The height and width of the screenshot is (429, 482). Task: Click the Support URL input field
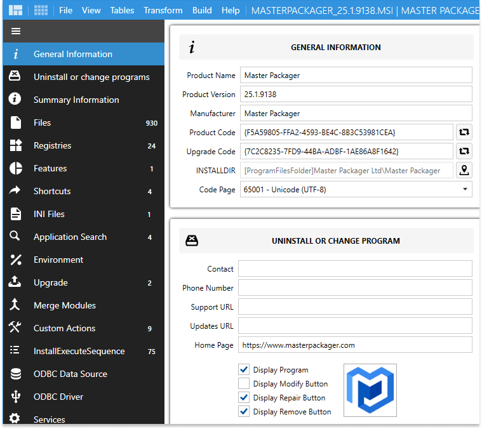click(355, 307)
